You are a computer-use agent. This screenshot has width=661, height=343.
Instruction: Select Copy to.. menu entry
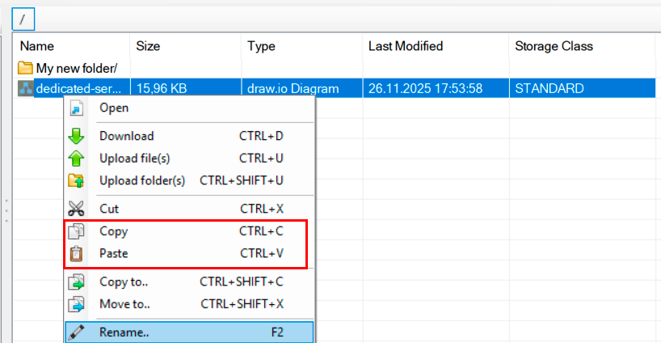[x=124, y=282]
